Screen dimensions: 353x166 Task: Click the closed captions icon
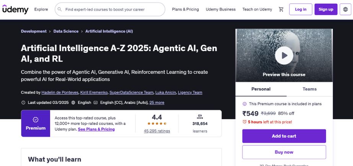click(x=96, y=102)
